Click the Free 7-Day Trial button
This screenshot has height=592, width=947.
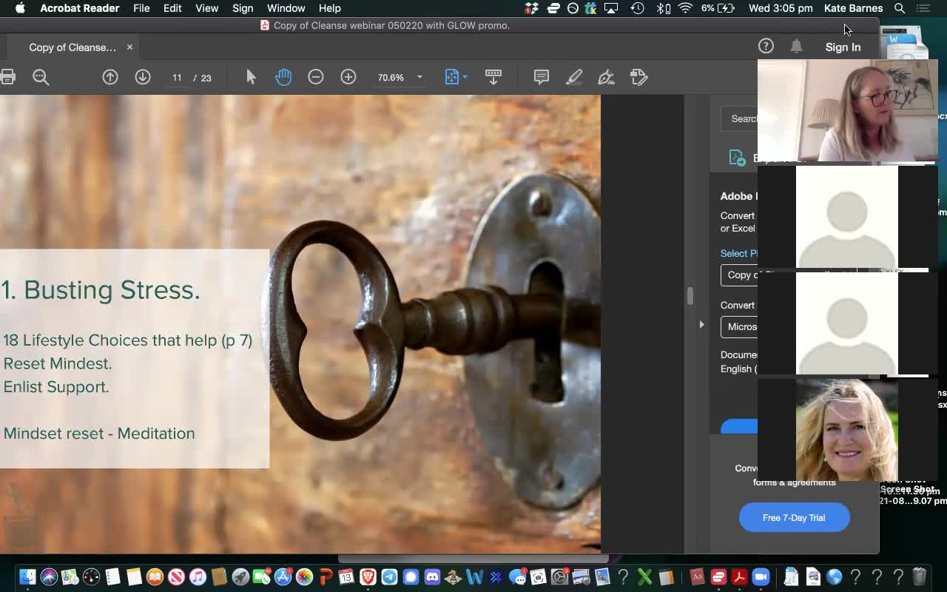(x=794, y=517)
